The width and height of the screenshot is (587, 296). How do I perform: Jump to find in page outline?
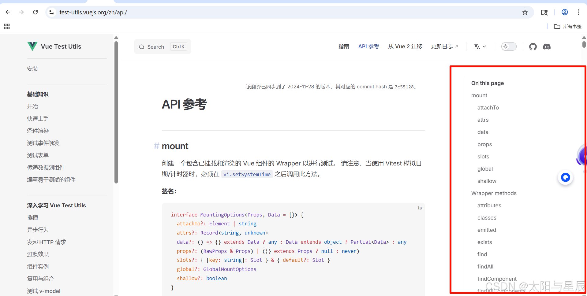coord(482,254)
